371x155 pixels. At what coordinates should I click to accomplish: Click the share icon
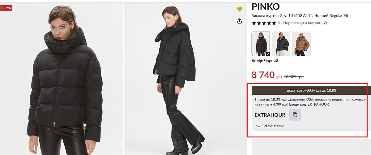click(240, 21)
